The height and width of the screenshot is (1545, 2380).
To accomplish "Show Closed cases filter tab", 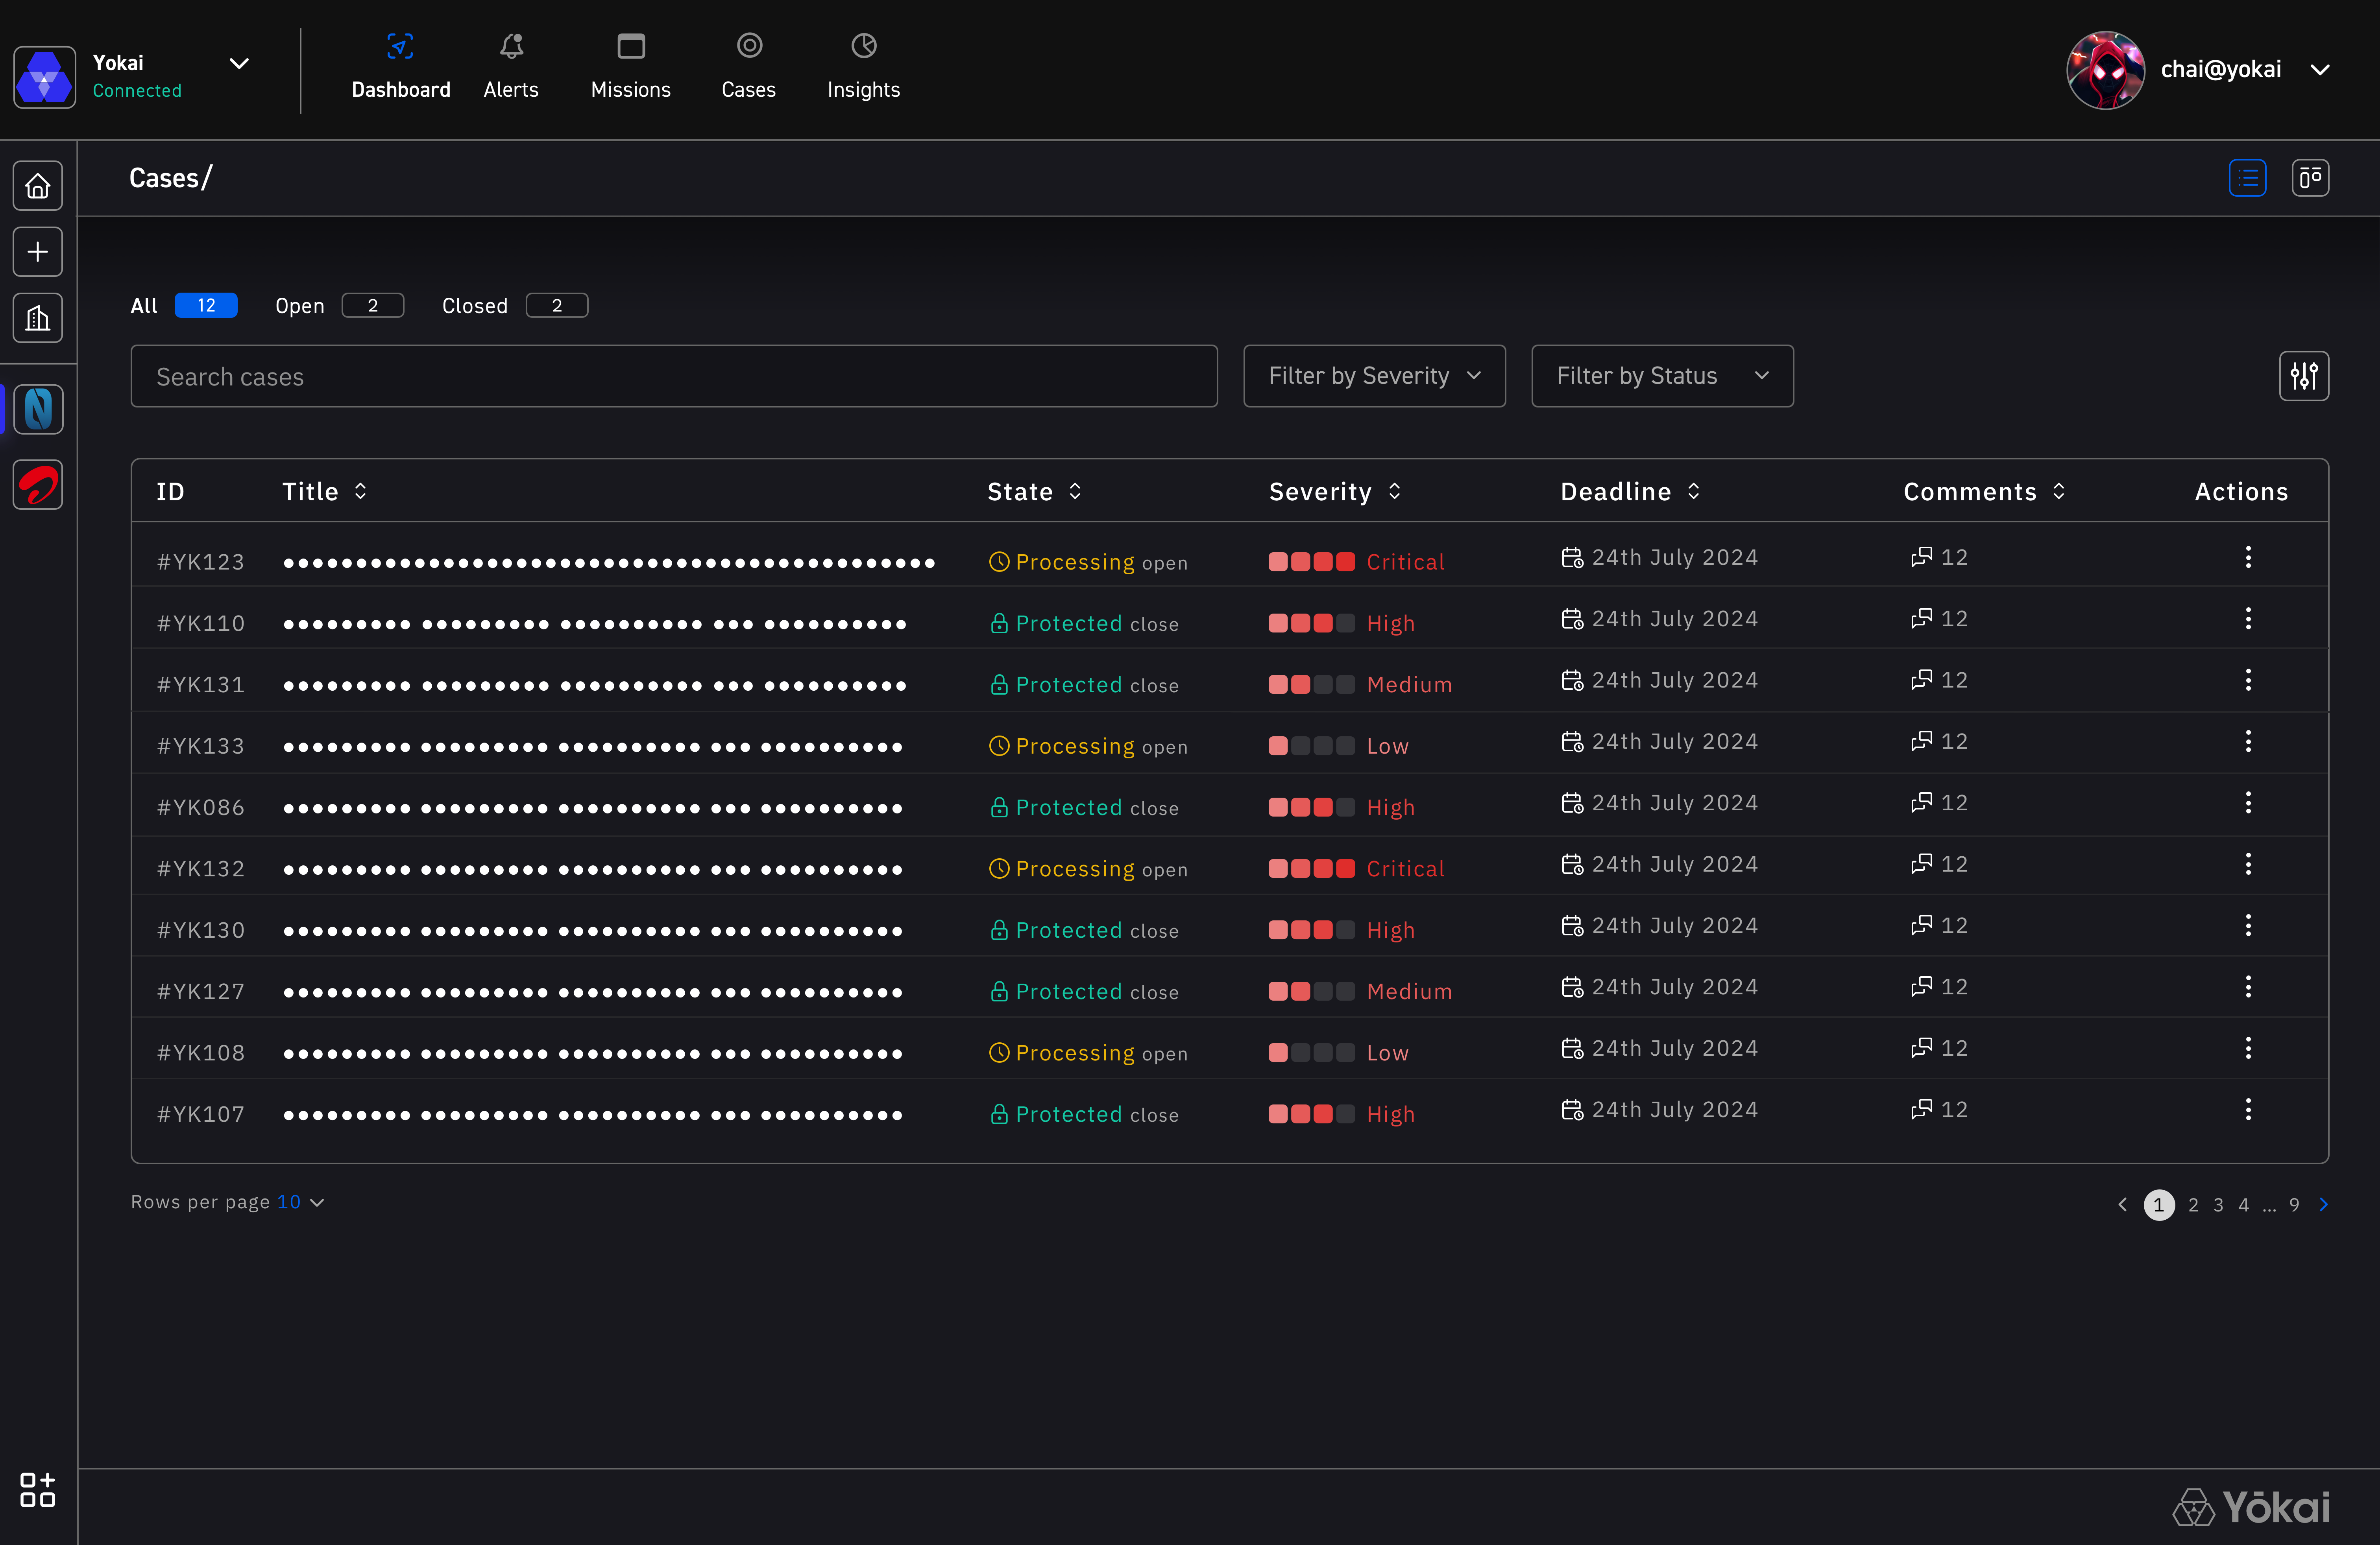I will [x=515, y=306].
